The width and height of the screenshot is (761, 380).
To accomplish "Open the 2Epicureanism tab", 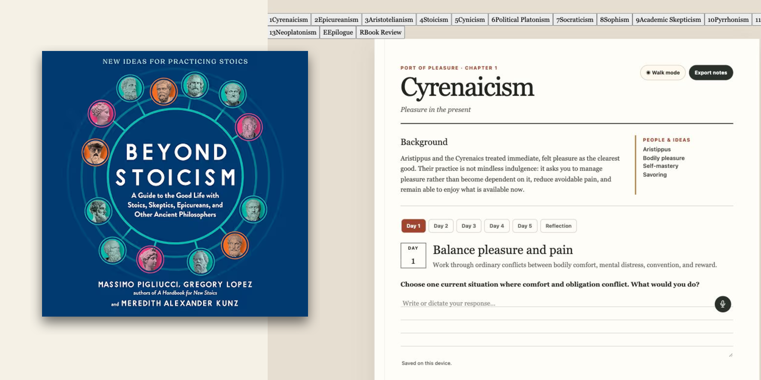I will (x=336, y=20).
